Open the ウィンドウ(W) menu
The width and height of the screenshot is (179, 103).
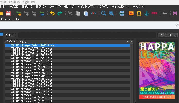point(86,7)
